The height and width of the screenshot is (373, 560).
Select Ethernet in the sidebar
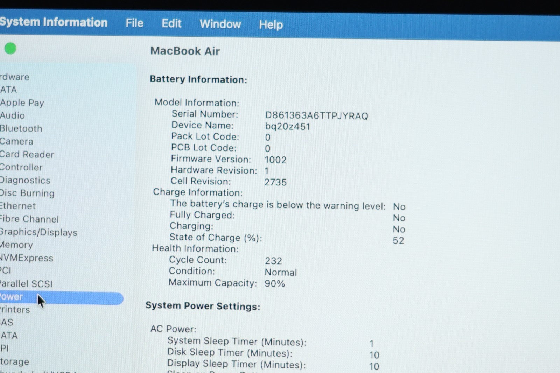coord(18,206)
